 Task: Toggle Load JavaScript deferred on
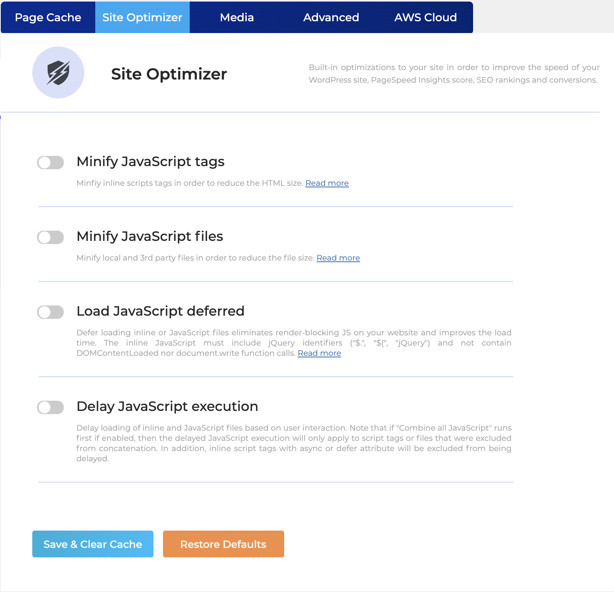(x=50, y=312)
